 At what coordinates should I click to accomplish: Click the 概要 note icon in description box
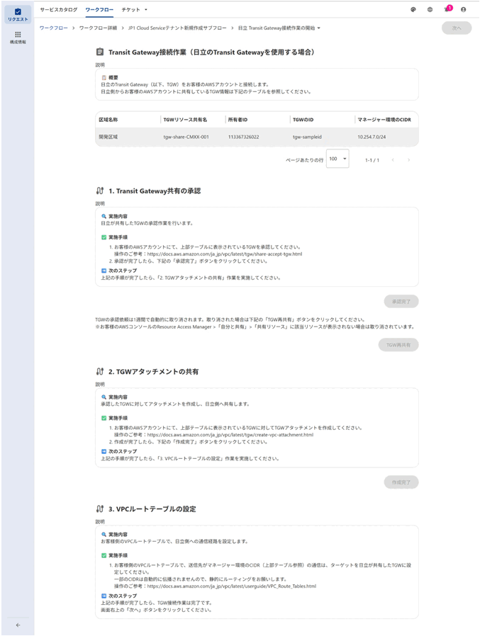(x=104, y=77)
